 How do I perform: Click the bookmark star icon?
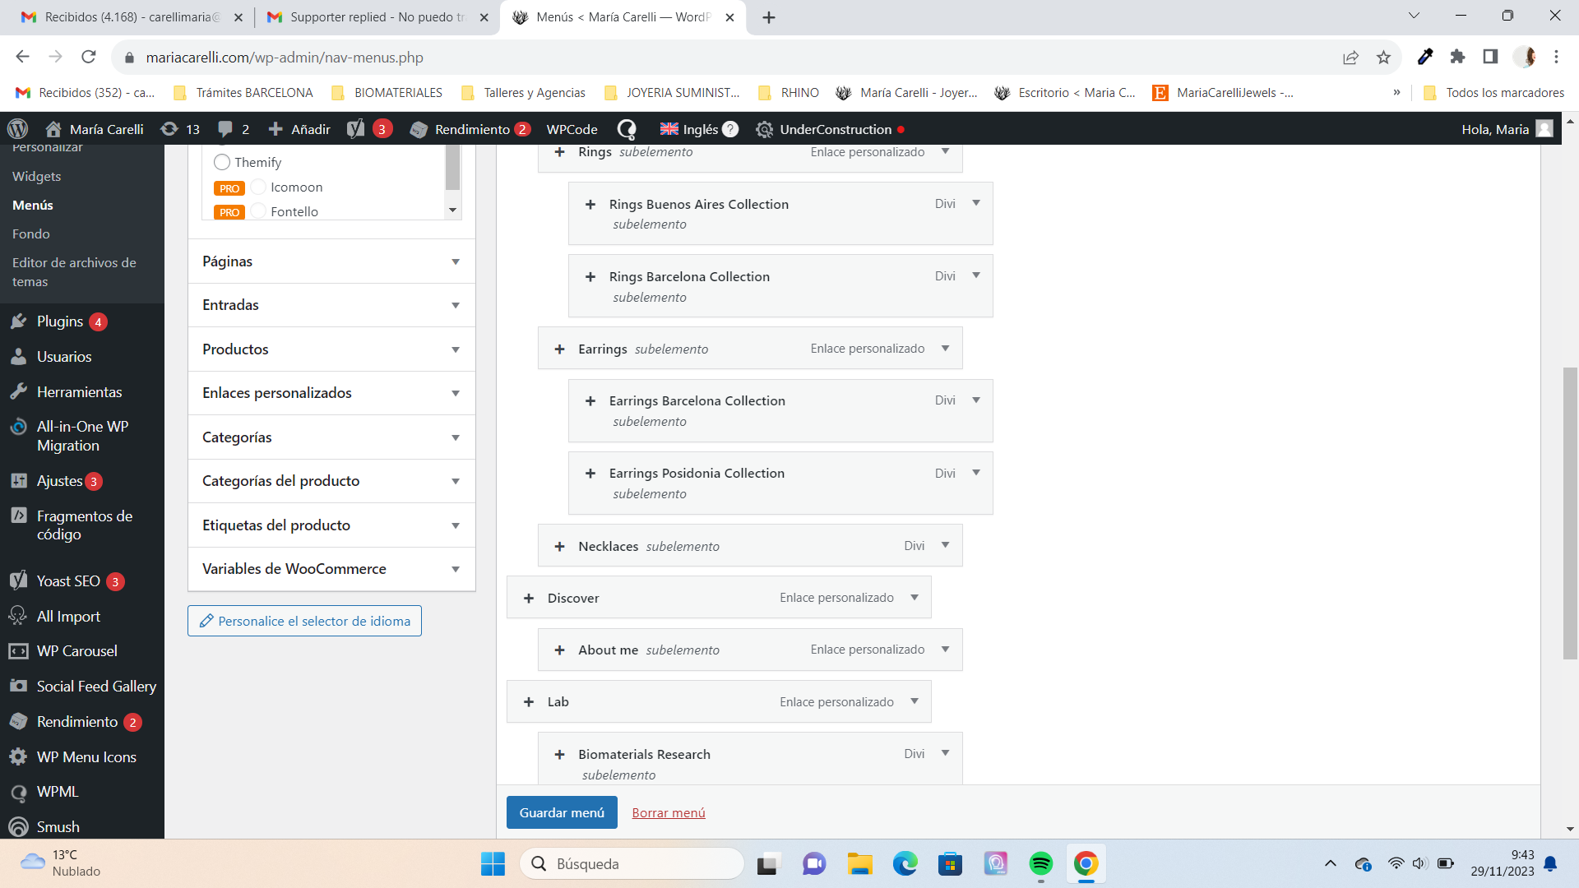tap(1383, 58)
